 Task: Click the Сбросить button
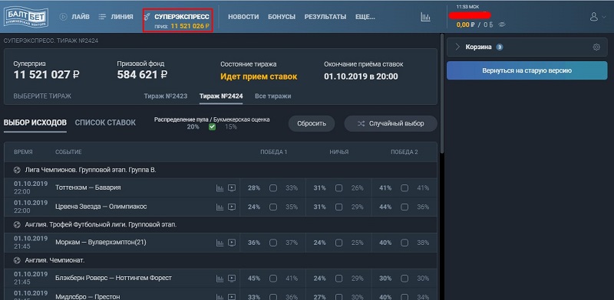(x=312, y=123)
